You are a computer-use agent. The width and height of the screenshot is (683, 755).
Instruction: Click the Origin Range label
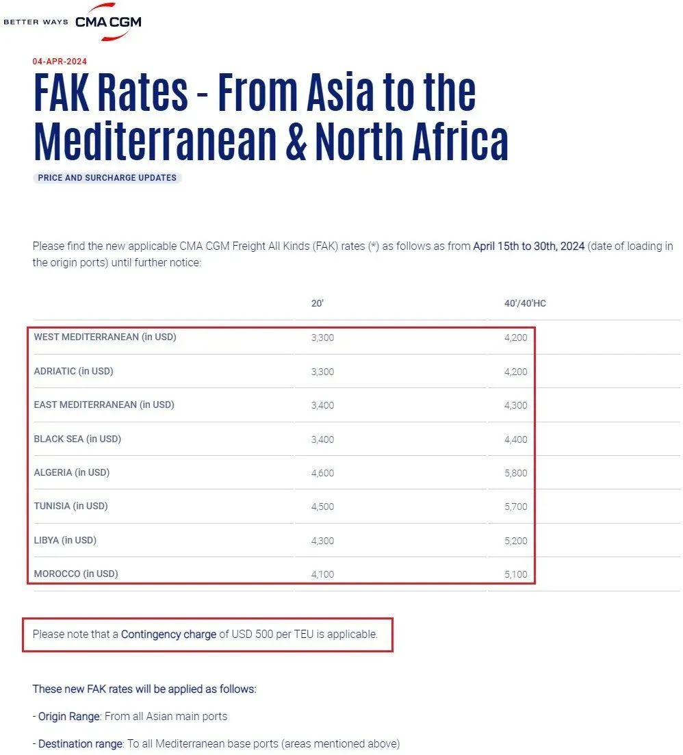pyautogui.click(x=68, y=717)
